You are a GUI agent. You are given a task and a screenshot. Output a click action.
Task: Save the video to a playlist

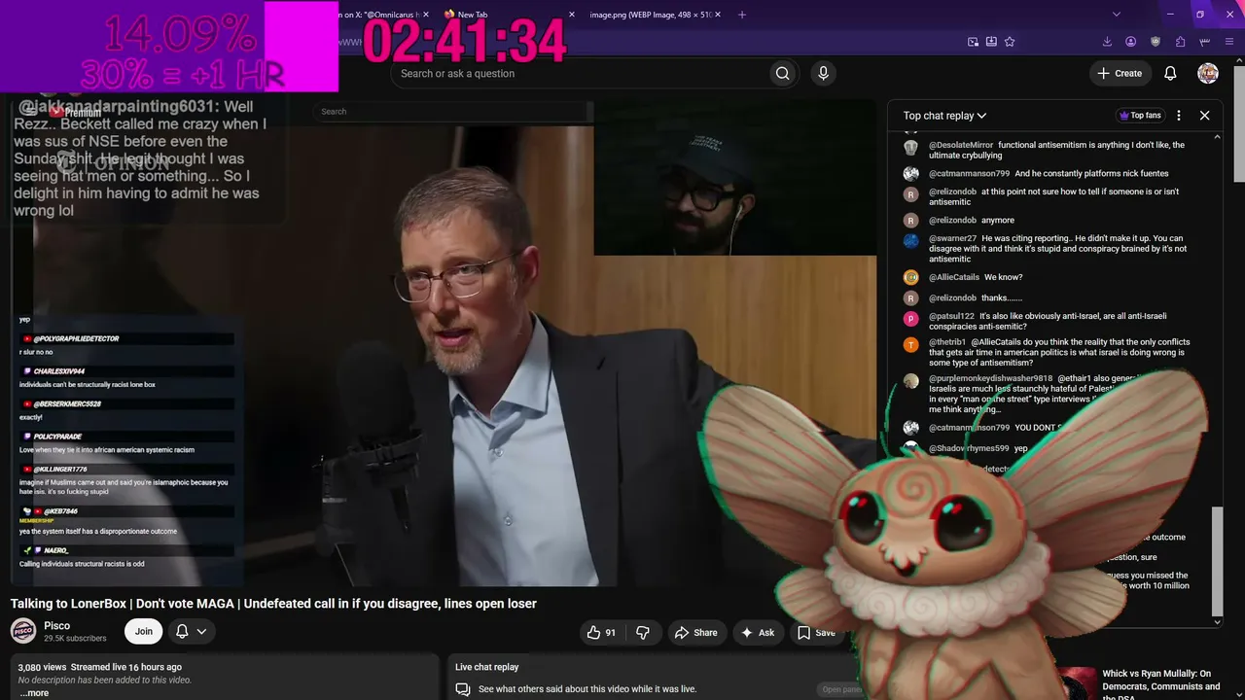click(x=816, y=632)
